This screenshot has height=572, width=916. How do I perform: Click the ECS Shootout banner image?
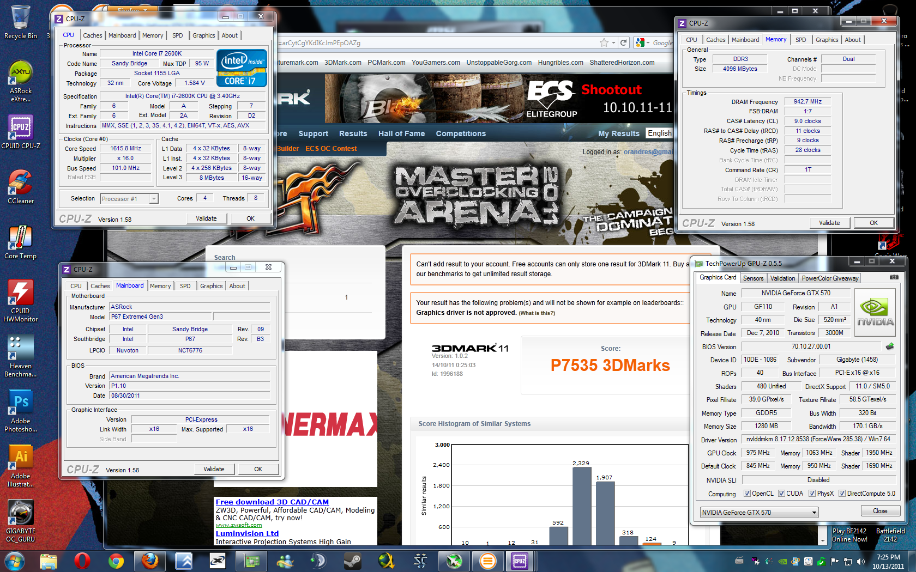click(498, 98)
